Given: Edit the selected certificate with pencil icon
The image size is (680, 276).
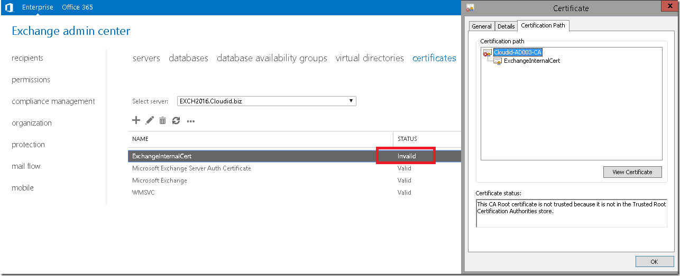Looking at the screenshot, I should click(x=150, y=120).
